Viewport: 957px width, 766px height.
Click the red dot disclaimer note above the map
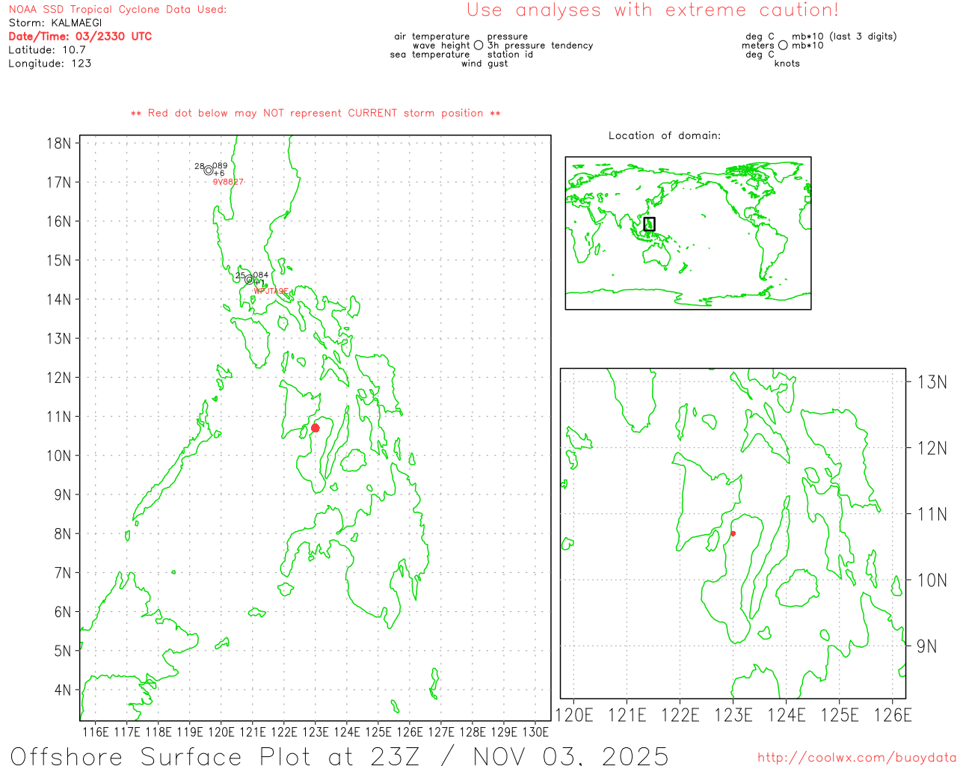(316, 114)
